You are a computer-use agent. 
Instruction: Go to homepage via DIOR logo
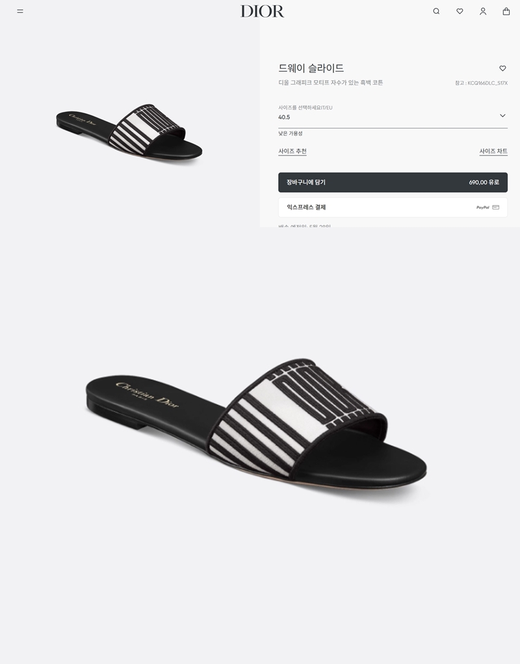(x=262, y=12)
